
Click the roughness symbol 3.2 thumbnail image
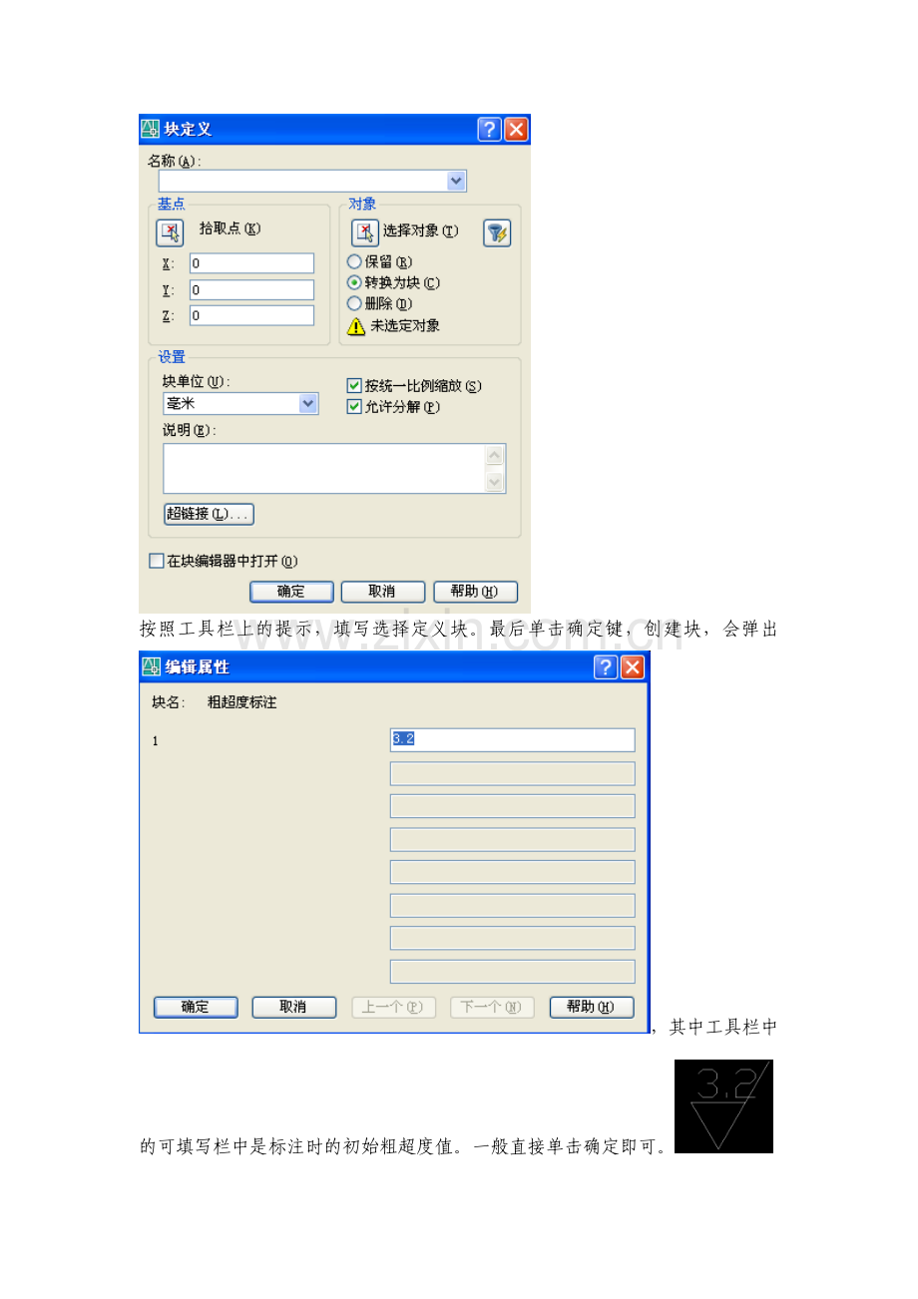coord(723,1106)
